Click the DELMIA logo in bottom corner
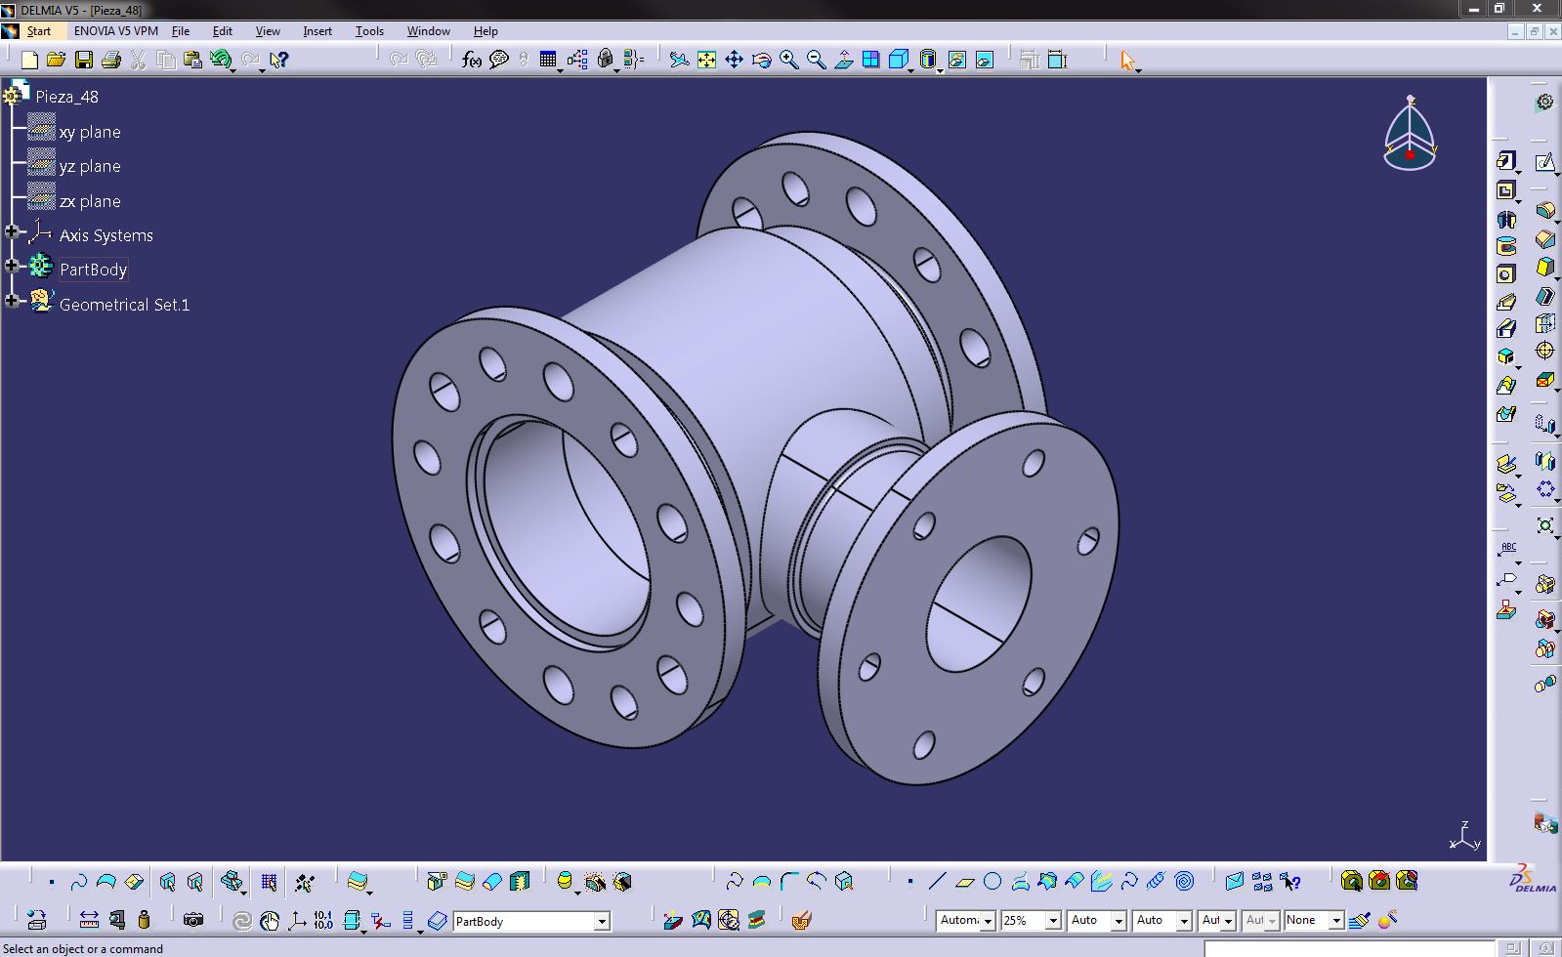Image resolution: width=1562 pixels, height=957 pixels. click(x=1534, y=880)
